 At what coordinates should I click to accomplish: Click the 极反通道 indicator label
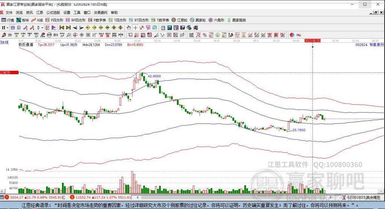click(x=26, y=45)
